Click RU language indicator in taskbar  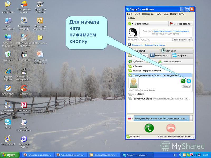175,155
